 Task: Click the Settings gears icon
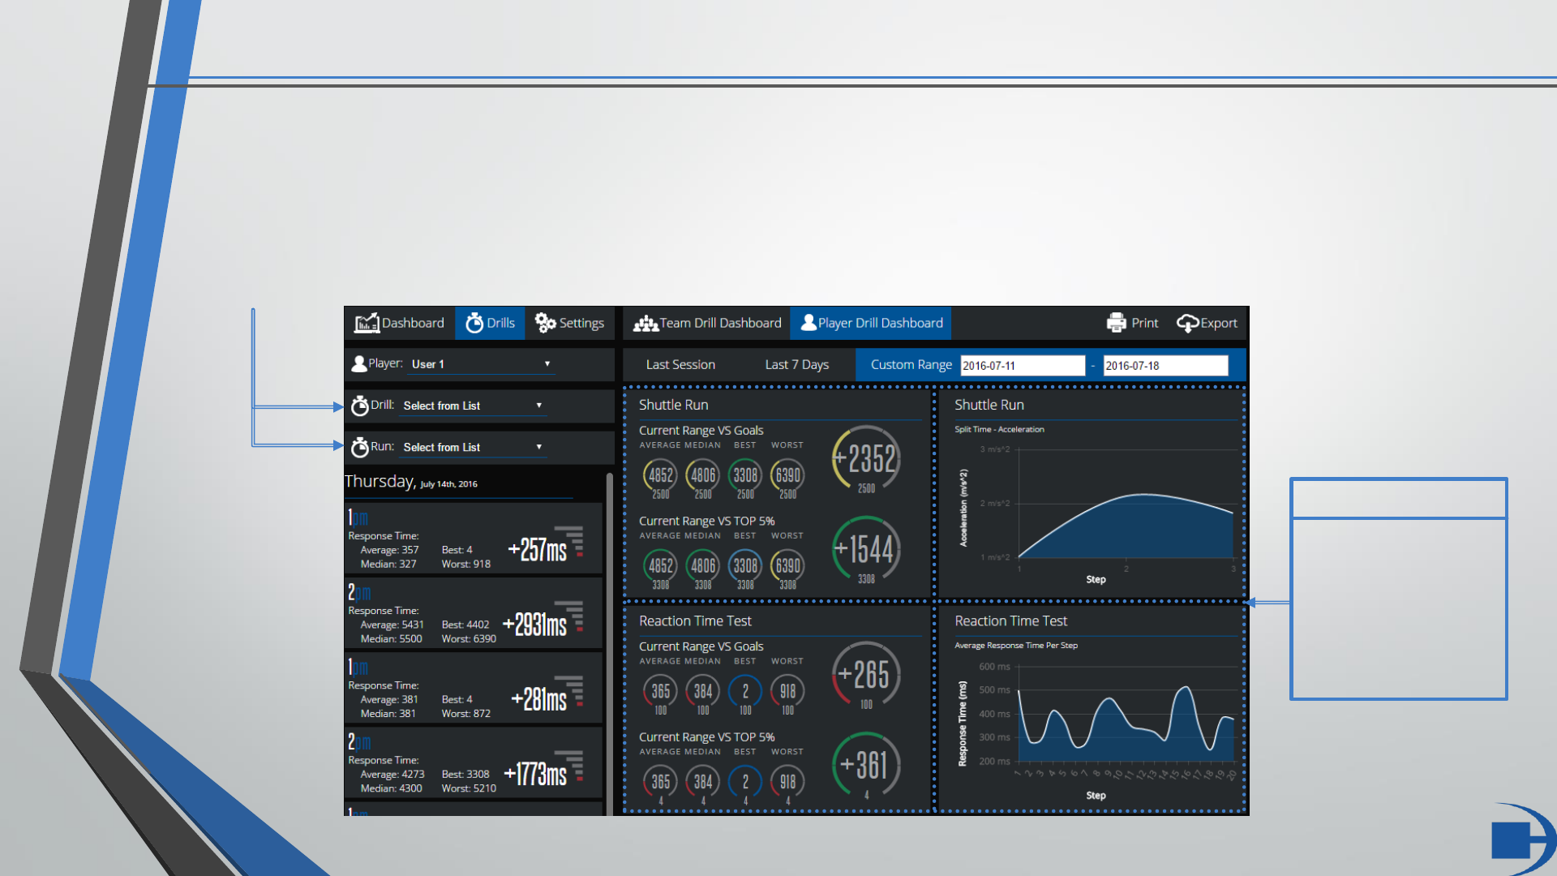tap(545, 323)
